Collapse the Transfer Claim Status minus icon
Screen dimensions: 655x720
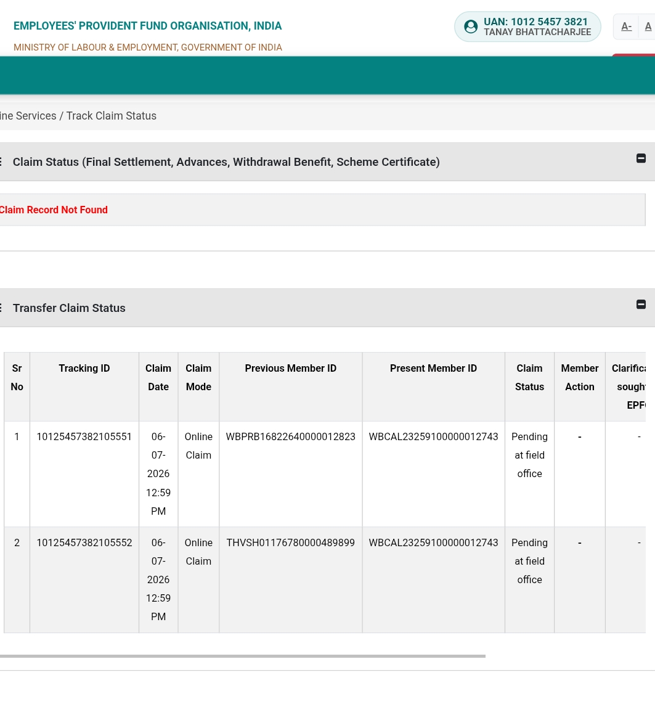pos(641,305)
